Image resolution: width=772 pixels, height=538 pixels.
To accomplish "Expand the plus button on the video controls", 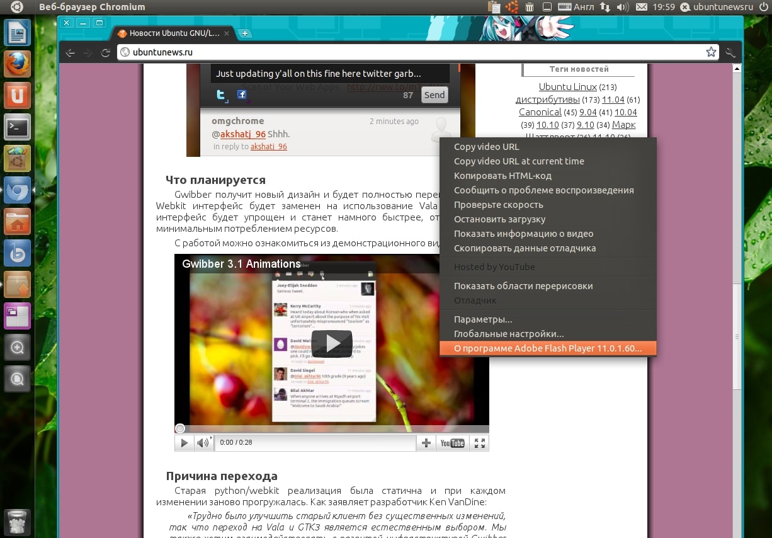I will [426, 443].
